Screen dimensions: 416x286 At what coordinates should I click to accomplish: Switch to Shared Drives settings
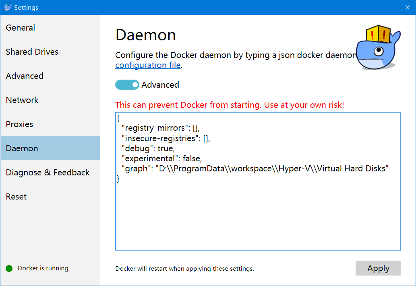[50, 51]
